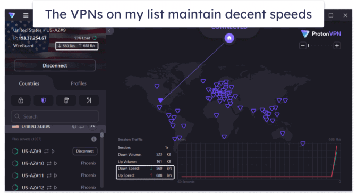Click load circle of US-AZ#9
357x193 pixels.
click(x=15, y=152)
